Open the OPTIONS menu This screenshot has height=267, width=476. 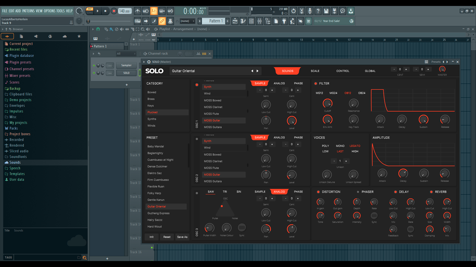coord(49,11)
